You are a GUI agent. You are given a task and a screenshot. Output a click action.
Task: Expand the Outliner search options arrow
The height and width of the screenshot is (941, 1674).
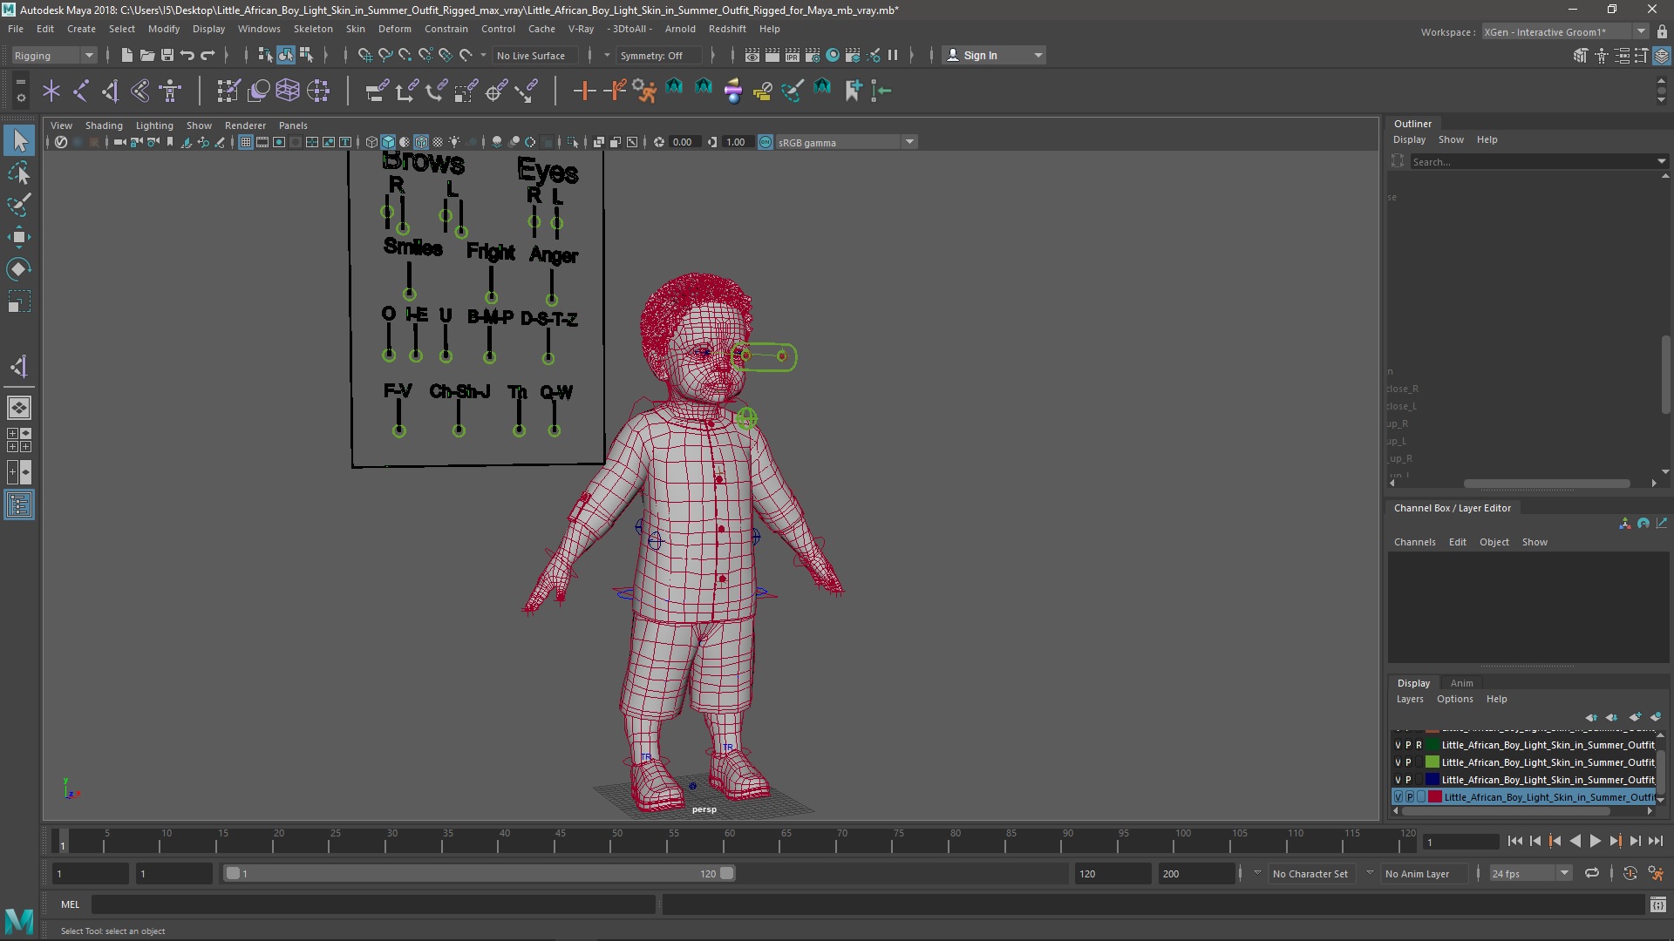(1661, 161)
